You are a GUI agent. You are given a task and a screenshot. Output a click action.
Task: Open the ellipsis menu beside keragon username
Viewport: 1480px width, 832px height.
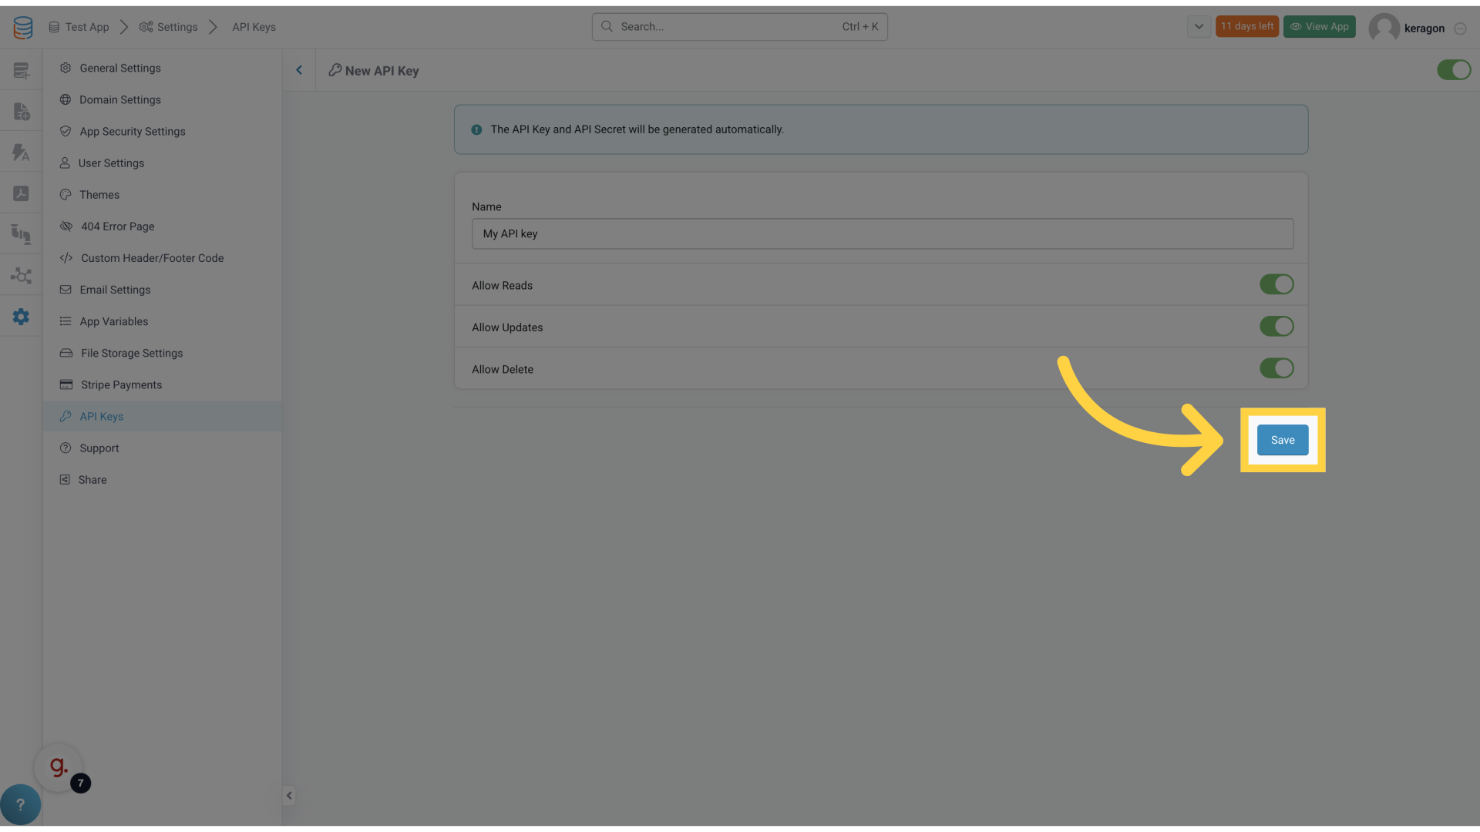pos(1461,28)
